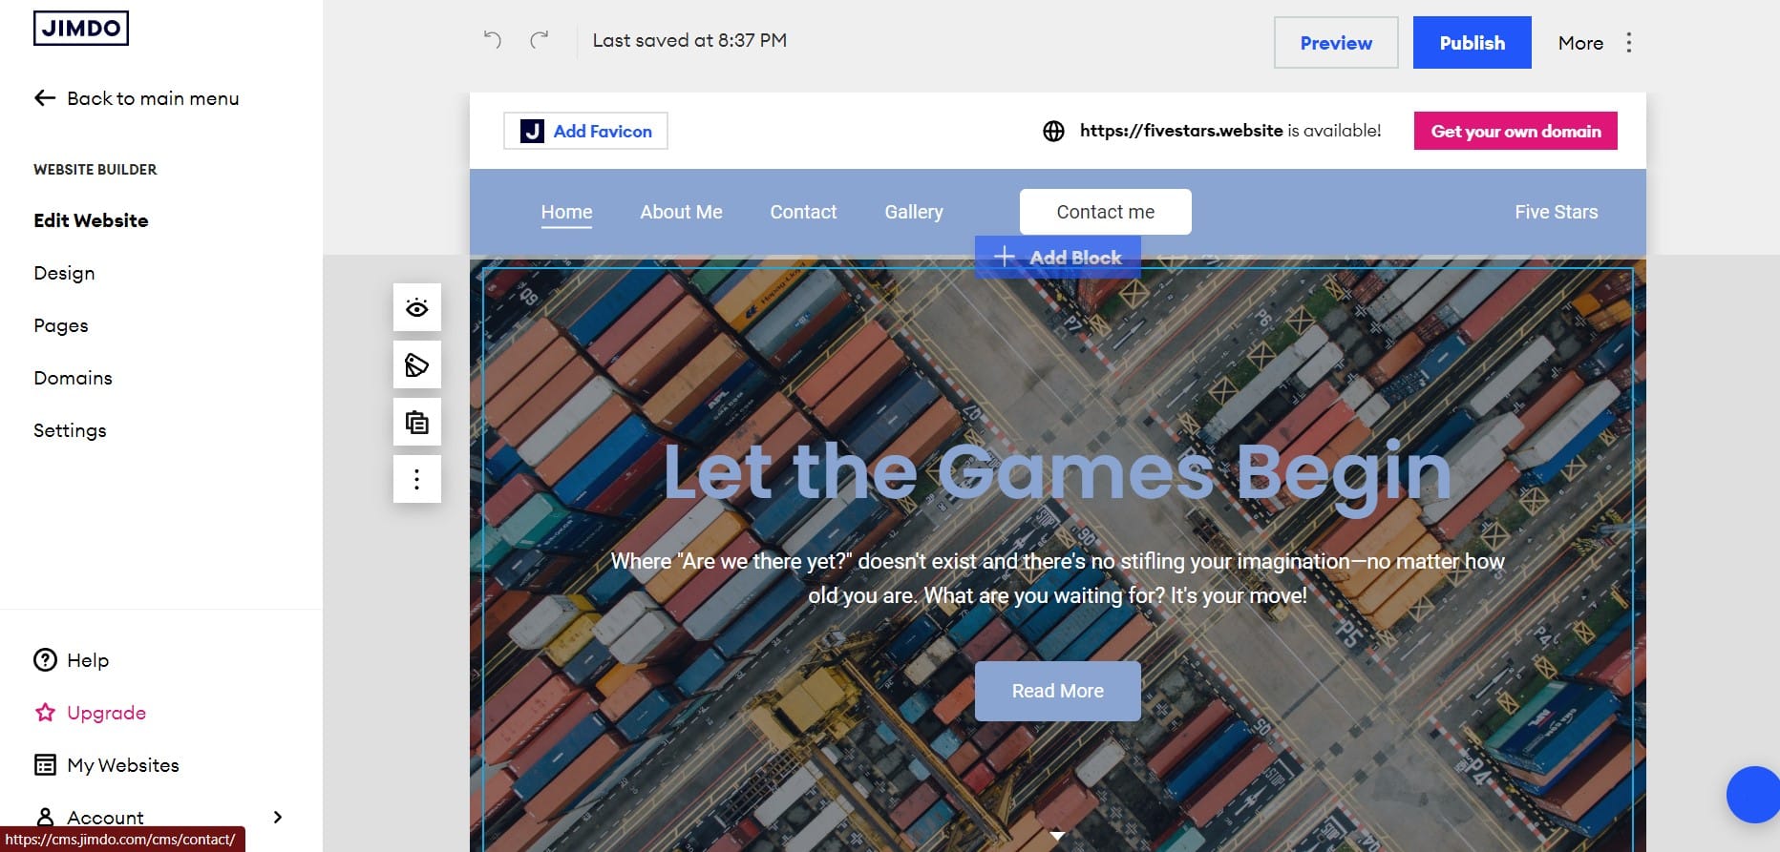Click Get your own domain button

point(1515,131)
